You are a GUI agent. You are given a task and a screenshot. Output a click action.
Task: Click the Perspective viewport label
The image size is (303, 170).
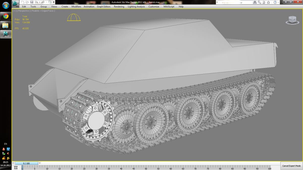click(x=23, y=11)
